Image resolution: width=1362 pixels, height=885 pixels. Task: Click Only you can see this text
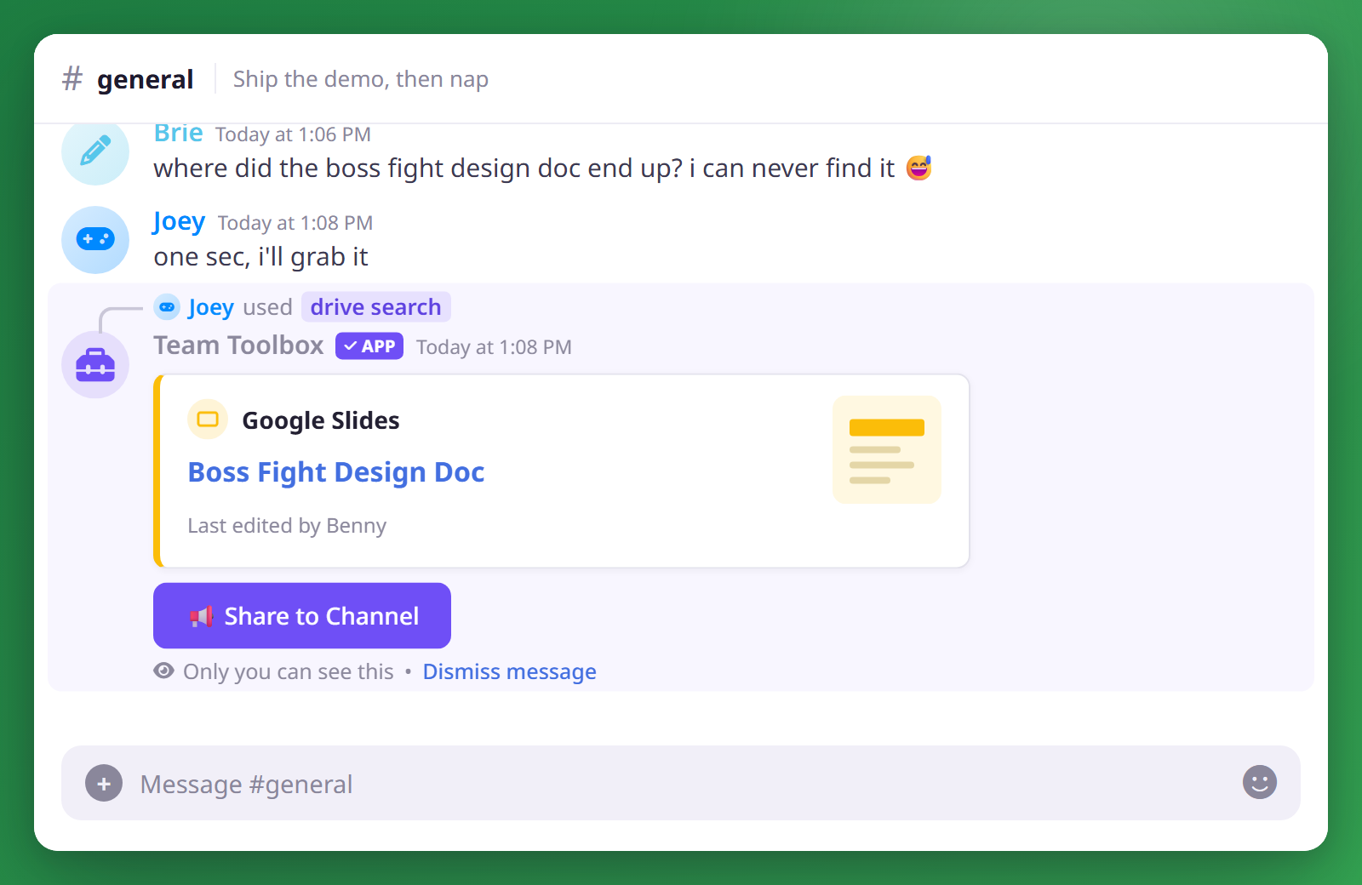pos(289,671)
